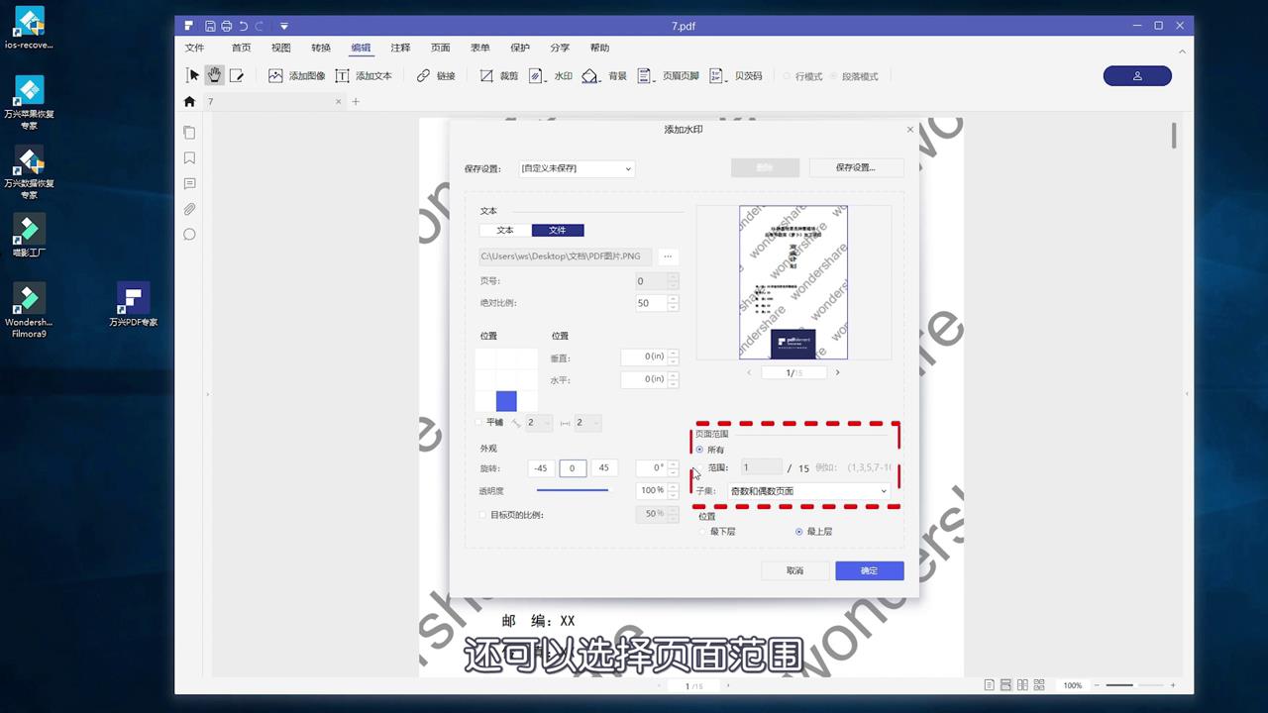This screenshot has height=713, width=1268.
Task: Switch to continuous page view icon
Action: point(1006,685)
